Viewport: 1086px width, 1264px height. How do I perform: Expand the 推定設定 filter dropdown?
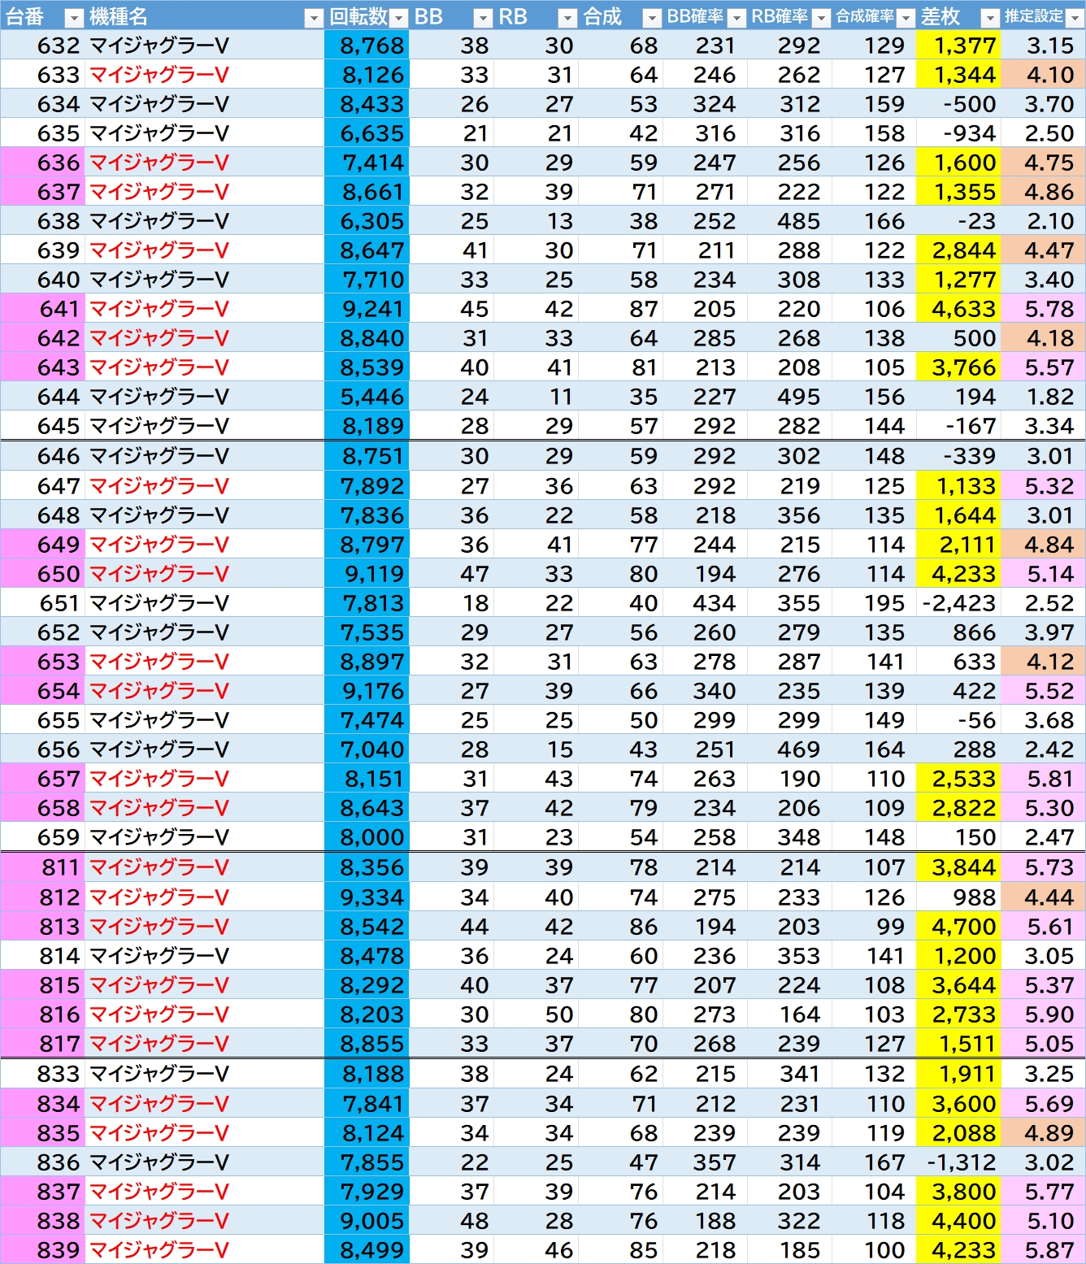point(1075,18)
